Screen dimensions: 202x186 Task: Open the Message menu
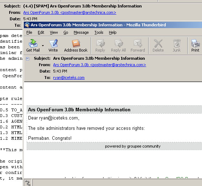click(81, 32)
